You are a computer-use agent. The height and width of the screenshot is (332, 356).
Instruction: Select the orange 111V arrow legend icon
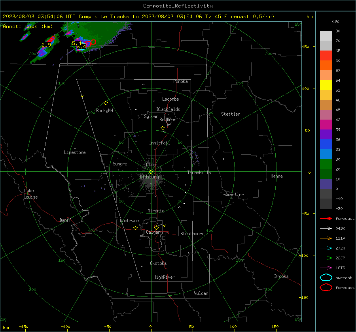(326, 238)
